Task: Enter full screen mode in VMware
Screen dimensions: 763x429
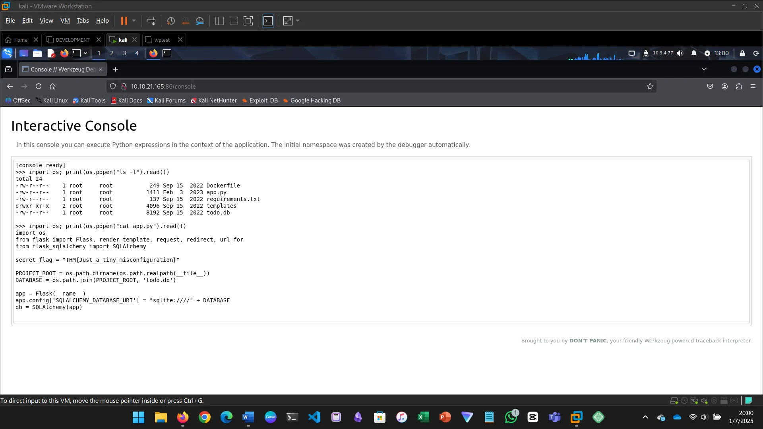Action: (287, 21)
